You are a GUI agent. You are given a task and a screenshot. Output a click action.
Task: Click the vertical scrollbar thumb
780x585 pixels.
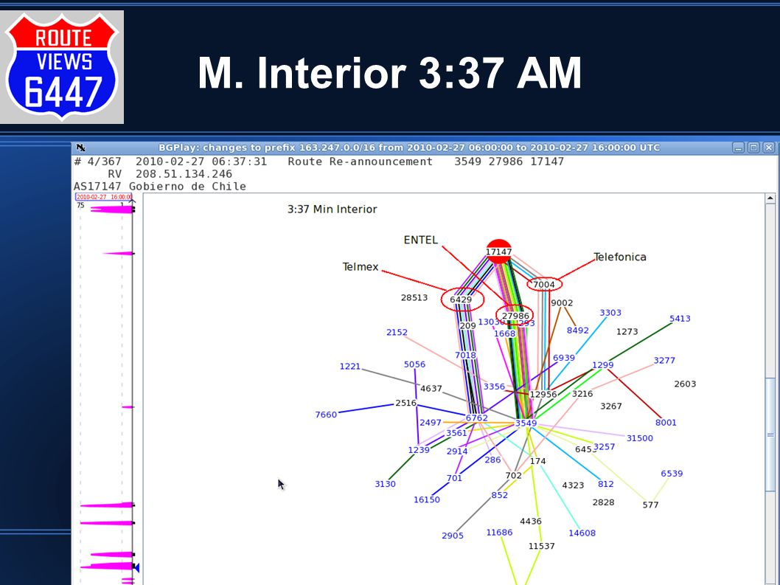(770, 435)
